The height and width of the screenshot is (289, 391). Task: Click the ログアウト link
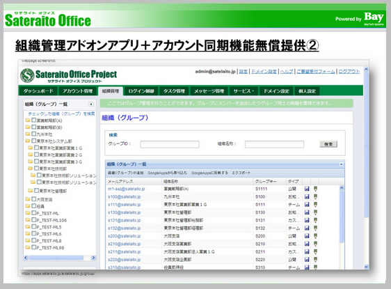349,71
